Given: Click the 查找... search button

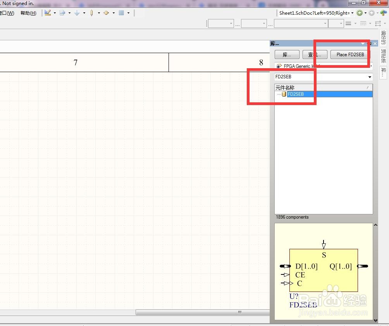Looking at the screenshot, I should tap(315, 55).
